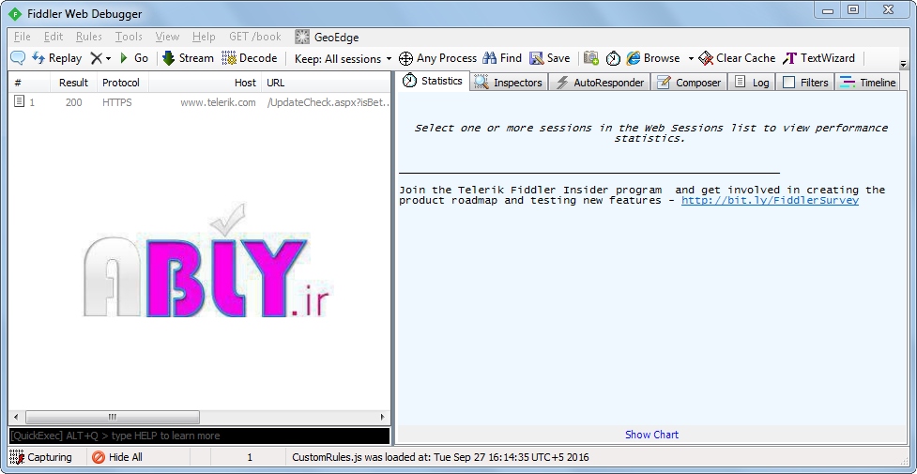
Task: Click the HTTPS protocol cell
Action: click(x=117, y=102)
